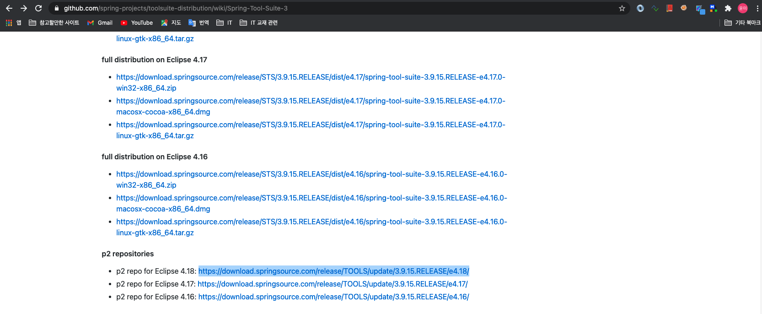Click the lock site info icon
This screenshot has height=314, width=762.
(x=57, y=8)
